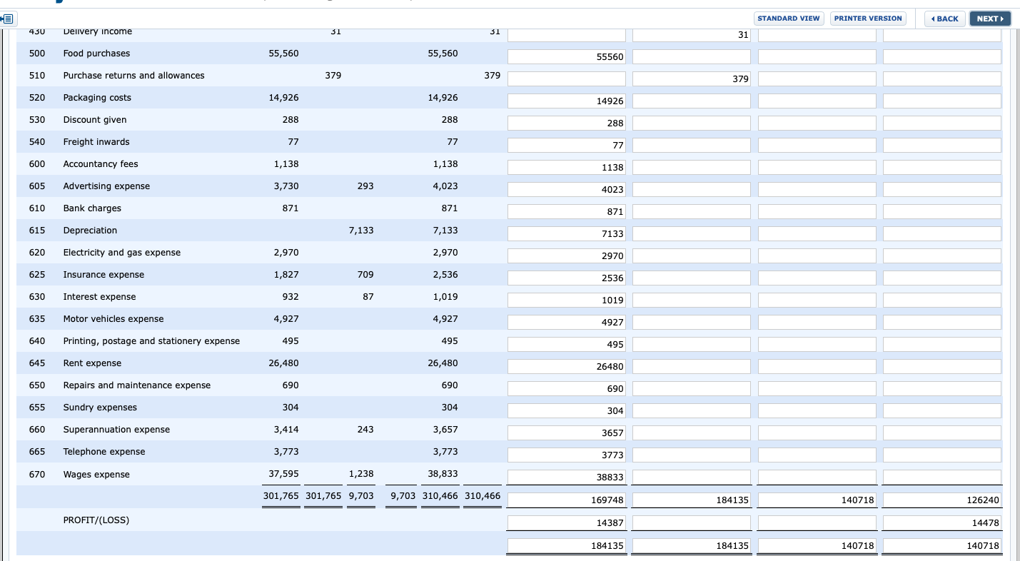
Task: Select the Superannuation expense input containing 3657
Action: pos(567,433)
